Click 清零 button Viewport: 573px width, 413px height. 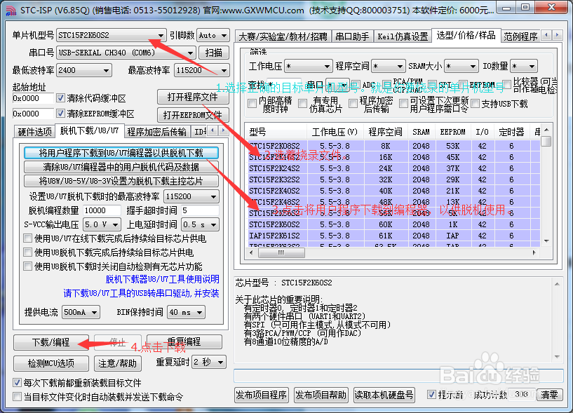click(x=550, y=395)
